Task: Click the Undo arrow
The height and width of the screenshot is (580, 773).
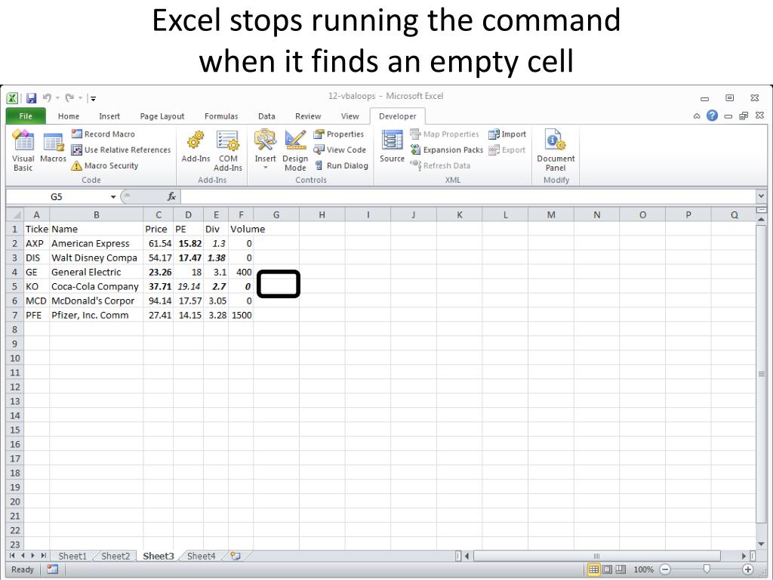Action: pos(47,98)
